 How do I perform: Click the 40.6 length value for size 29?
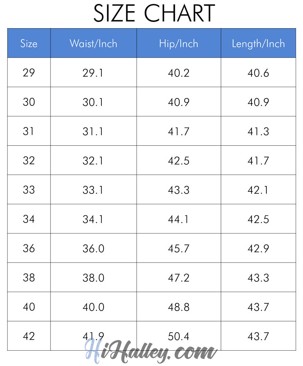coord(258,73)
